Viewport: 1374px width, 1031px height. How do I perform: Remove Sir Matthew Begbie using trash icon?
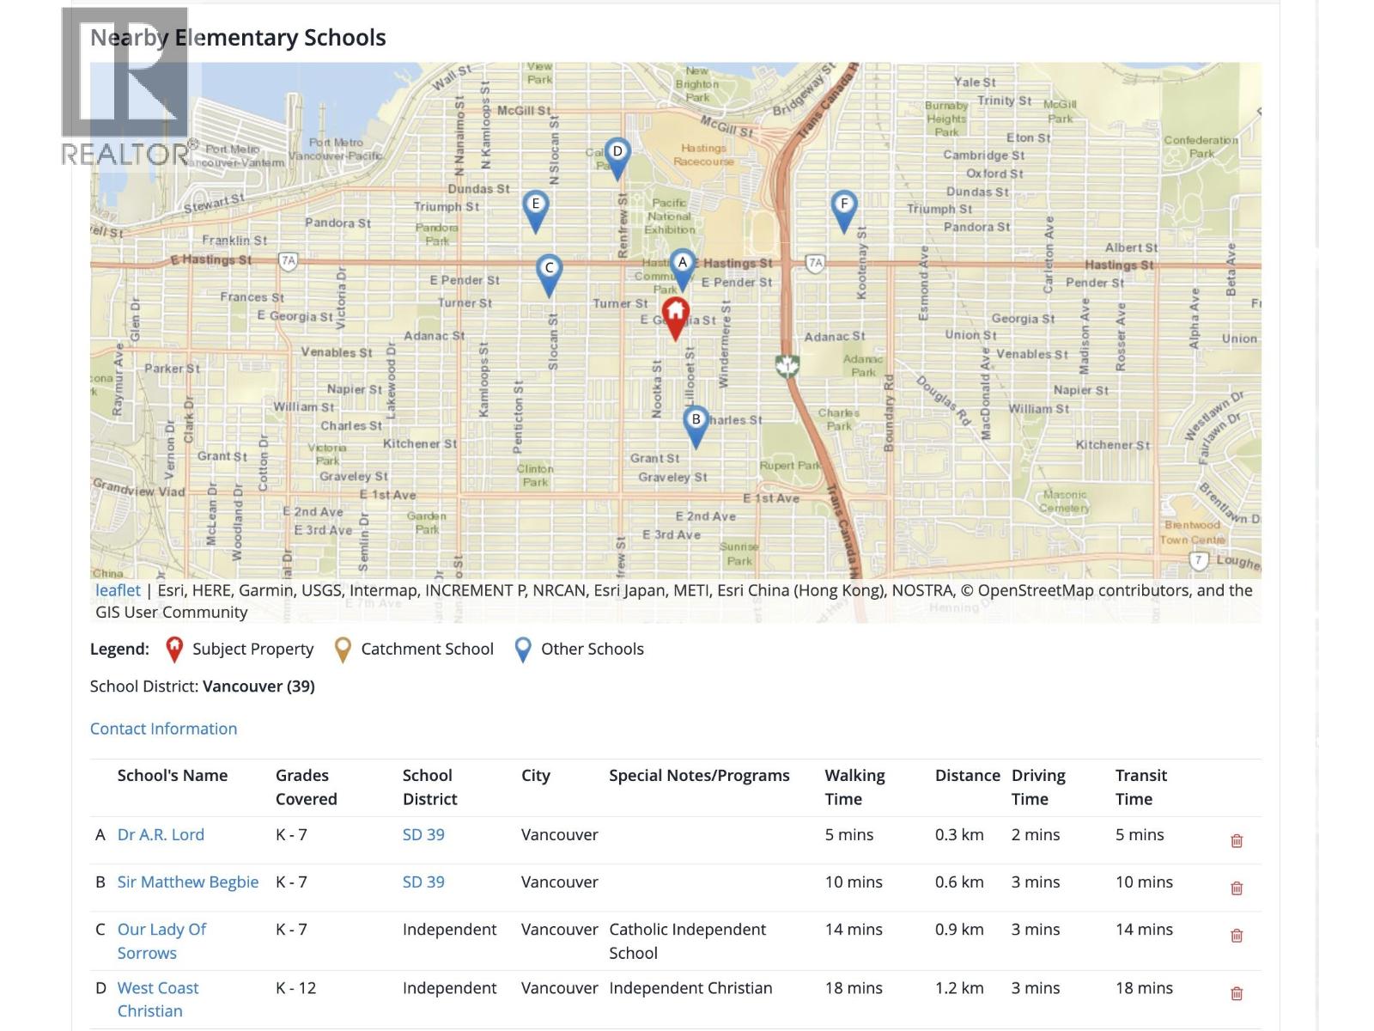coord(1237,888)
